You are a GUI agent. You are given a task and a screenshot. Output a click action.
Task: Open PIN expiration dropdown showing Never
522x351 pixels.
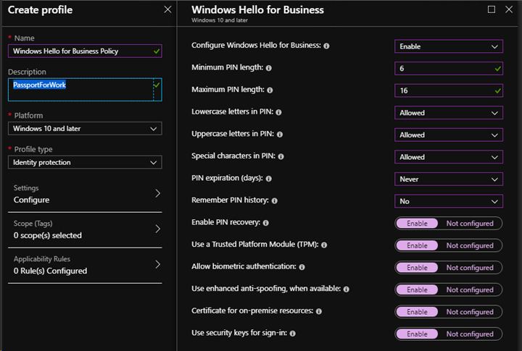click(x=449, y=179)
